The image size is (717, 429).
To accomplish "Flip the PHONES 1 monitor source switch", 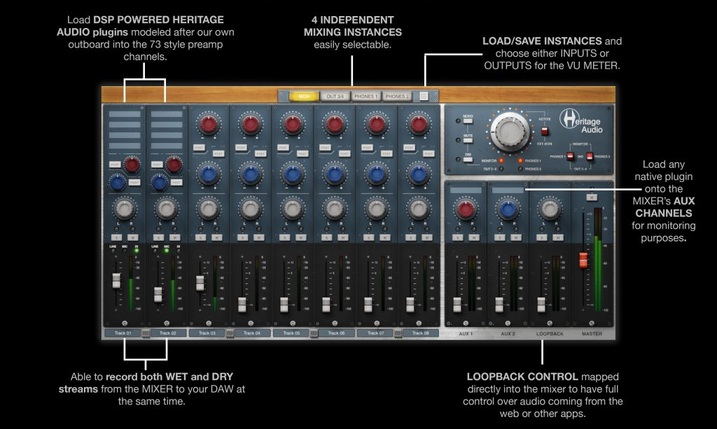I will (570, 156).
